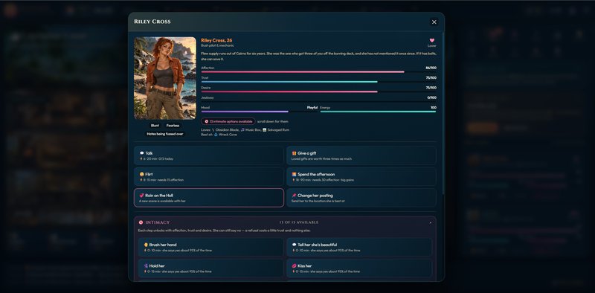Click the dialog's vertical scrollbar
This screenshot has height=293, width=595.
[x=443, y=114]
